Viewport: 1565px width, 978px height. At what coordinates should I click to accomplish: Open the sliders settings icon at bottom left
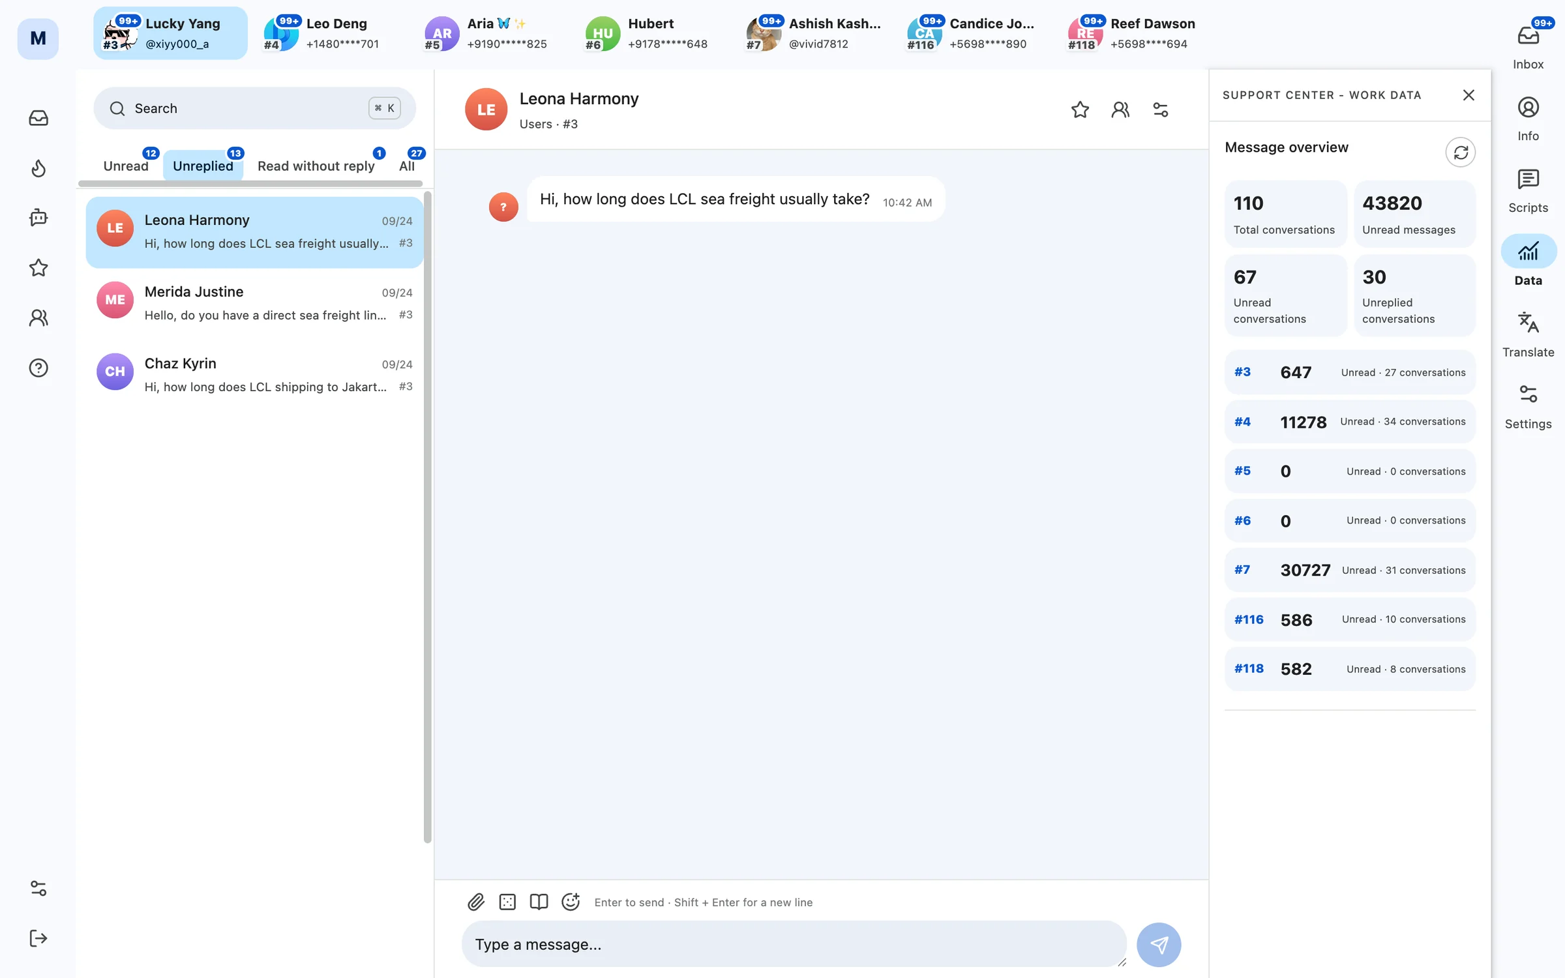click(x=38, y=888)
